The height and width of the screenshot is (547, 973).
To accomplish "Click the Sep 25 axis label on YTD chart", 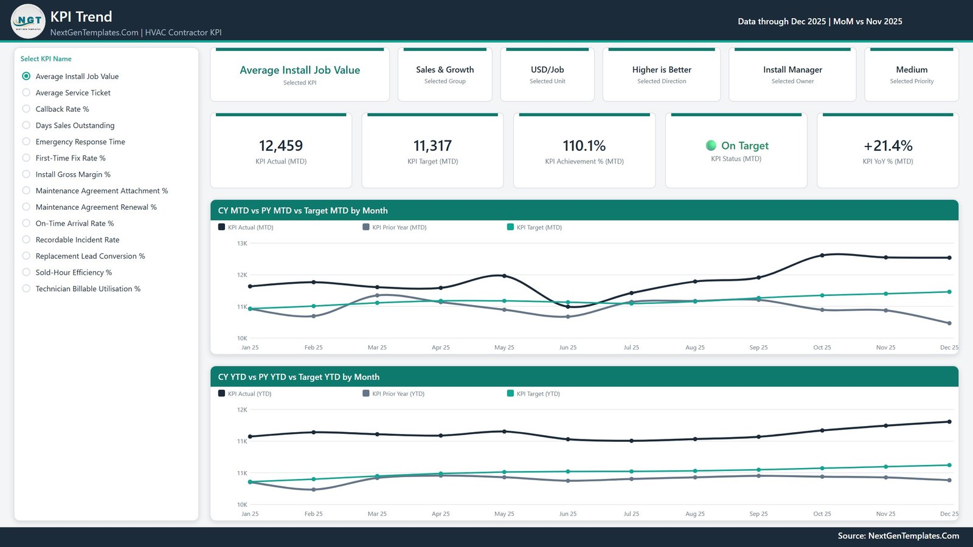I will pos(758,514).
